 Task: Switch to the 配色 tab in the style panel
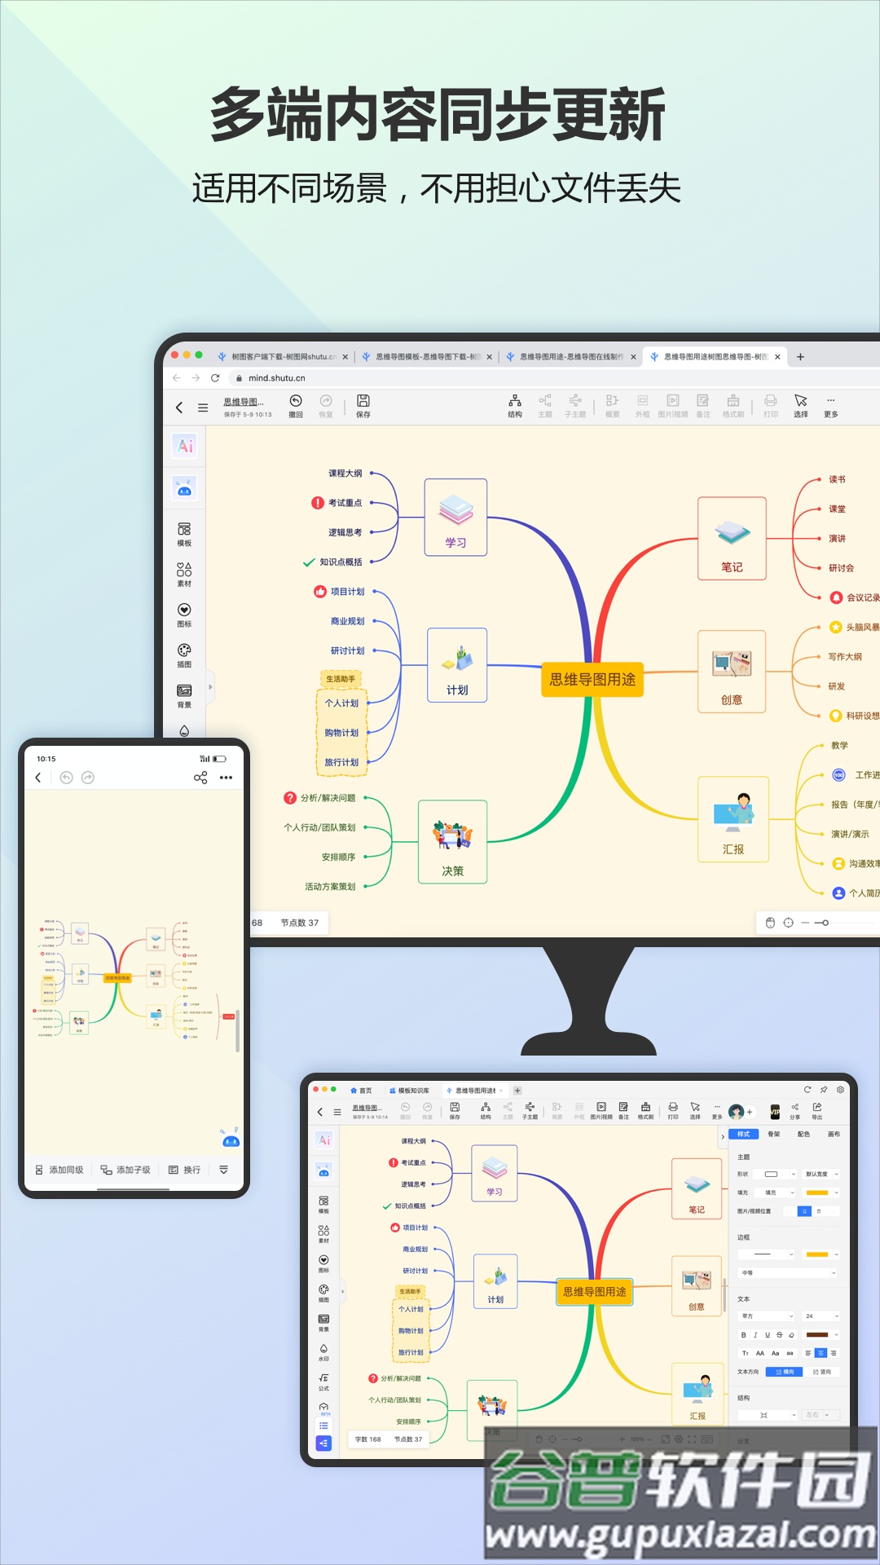tap(803, 1134)
